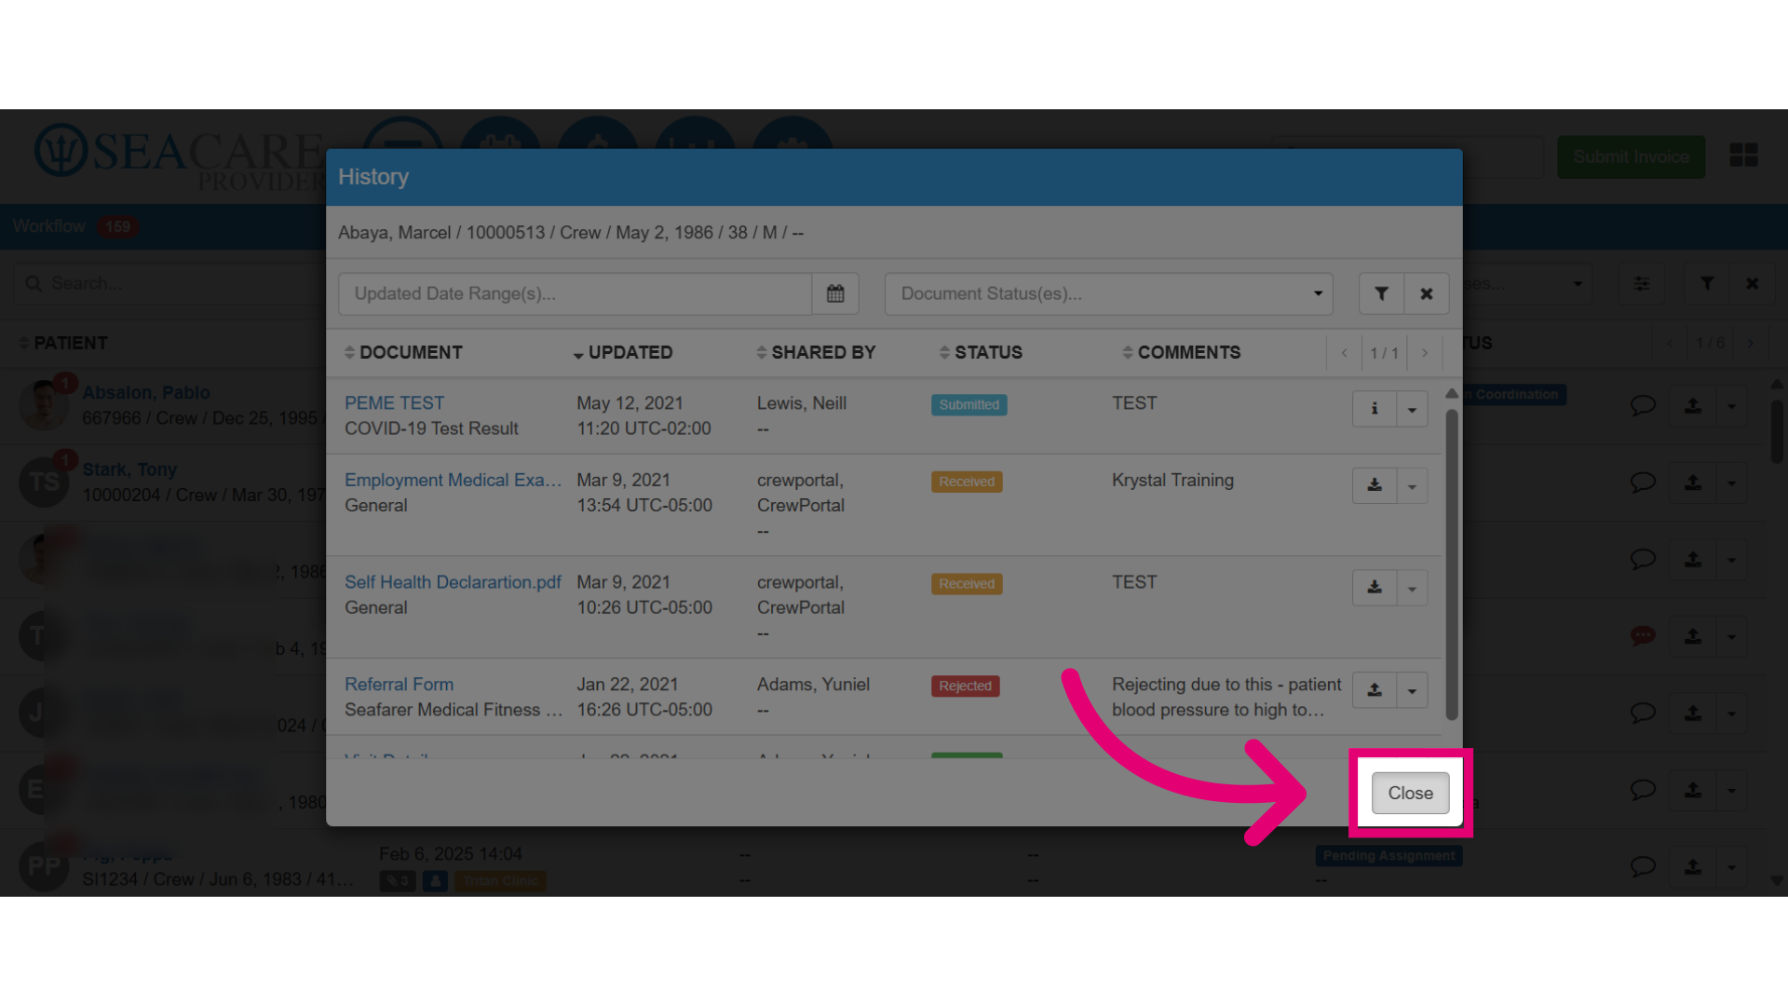
Task: Click filter funnel icon in background toolbar
Action: coord(1707,283)
